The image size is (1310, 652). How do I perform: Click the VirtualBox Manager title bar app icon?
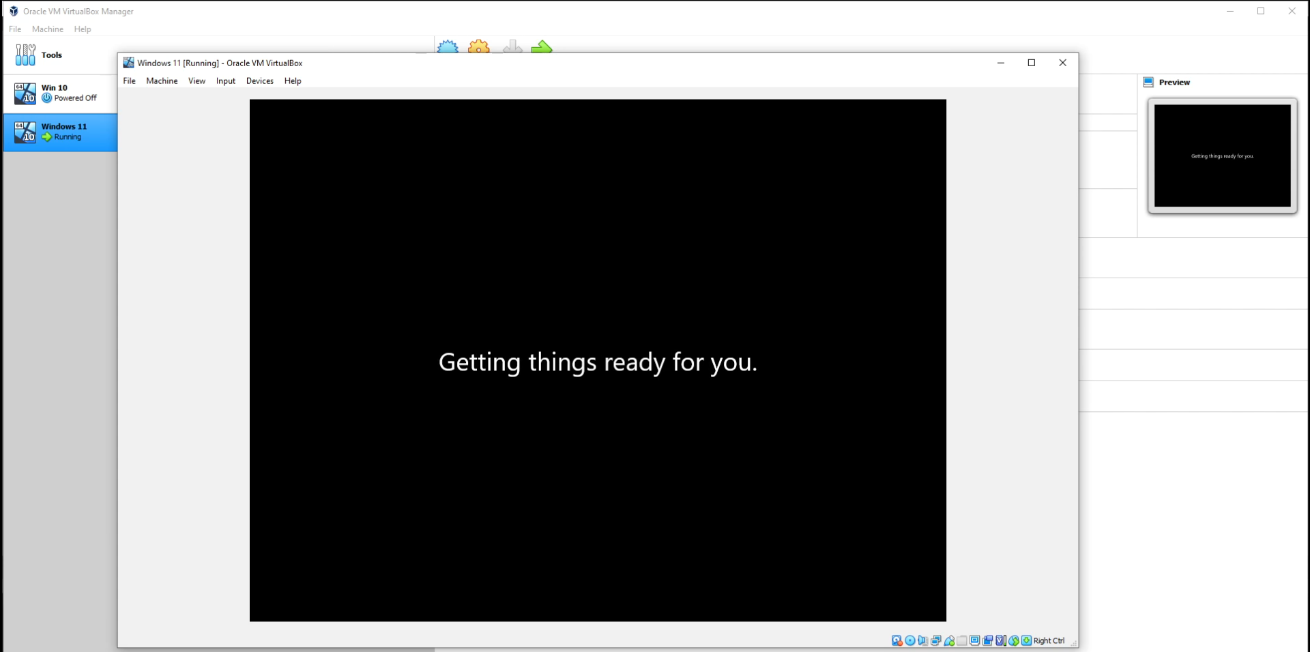pos(13,11)
